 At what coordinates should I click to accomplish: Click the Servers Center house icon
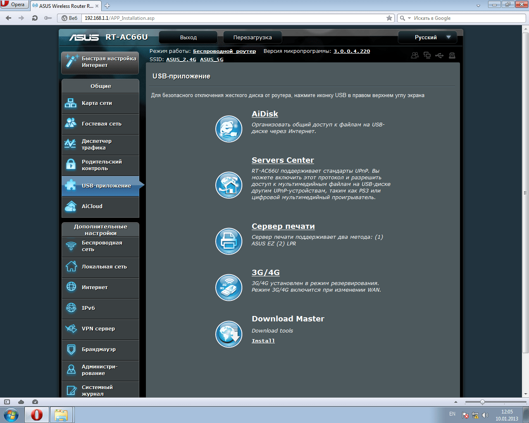[229, 185]
